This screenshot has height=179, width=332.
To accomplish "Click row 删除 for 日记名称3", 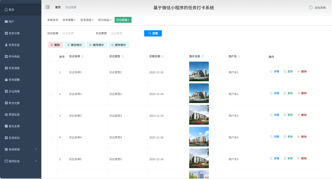I will (302, 115).
